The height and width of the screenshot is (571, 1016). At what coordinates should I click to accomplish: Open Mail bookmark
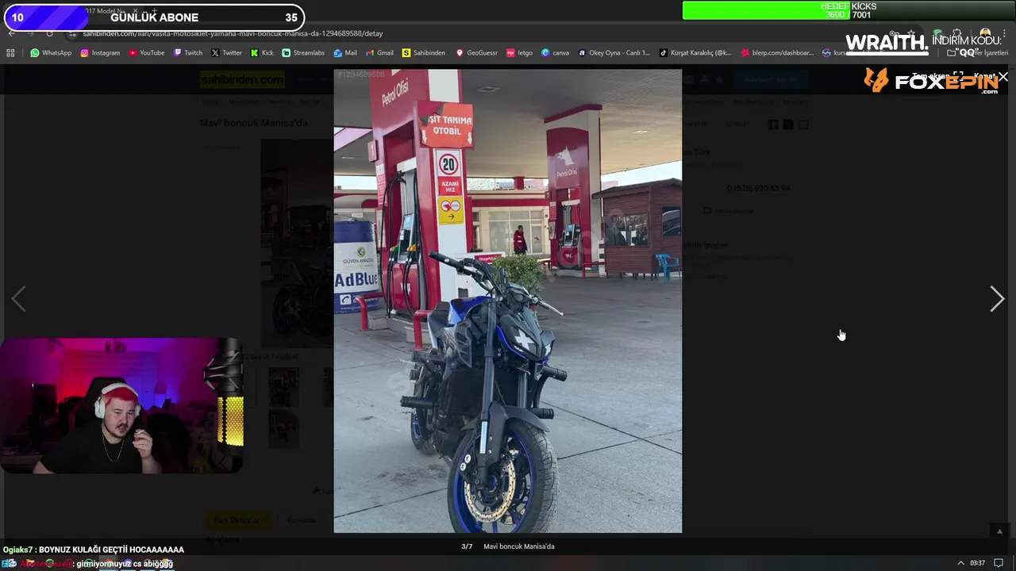tap(345, 53)
